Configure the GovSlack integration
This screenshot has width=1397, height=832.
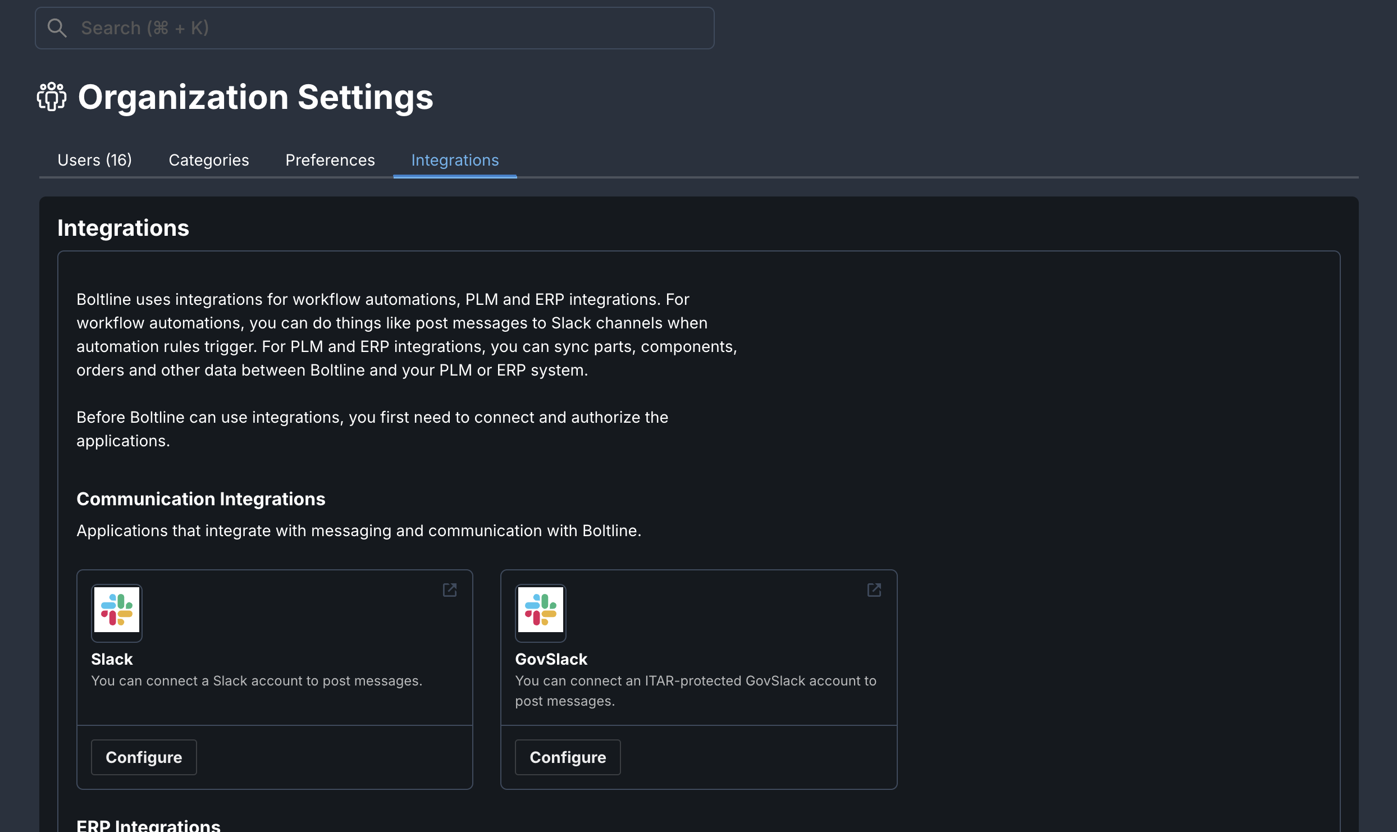568,757
